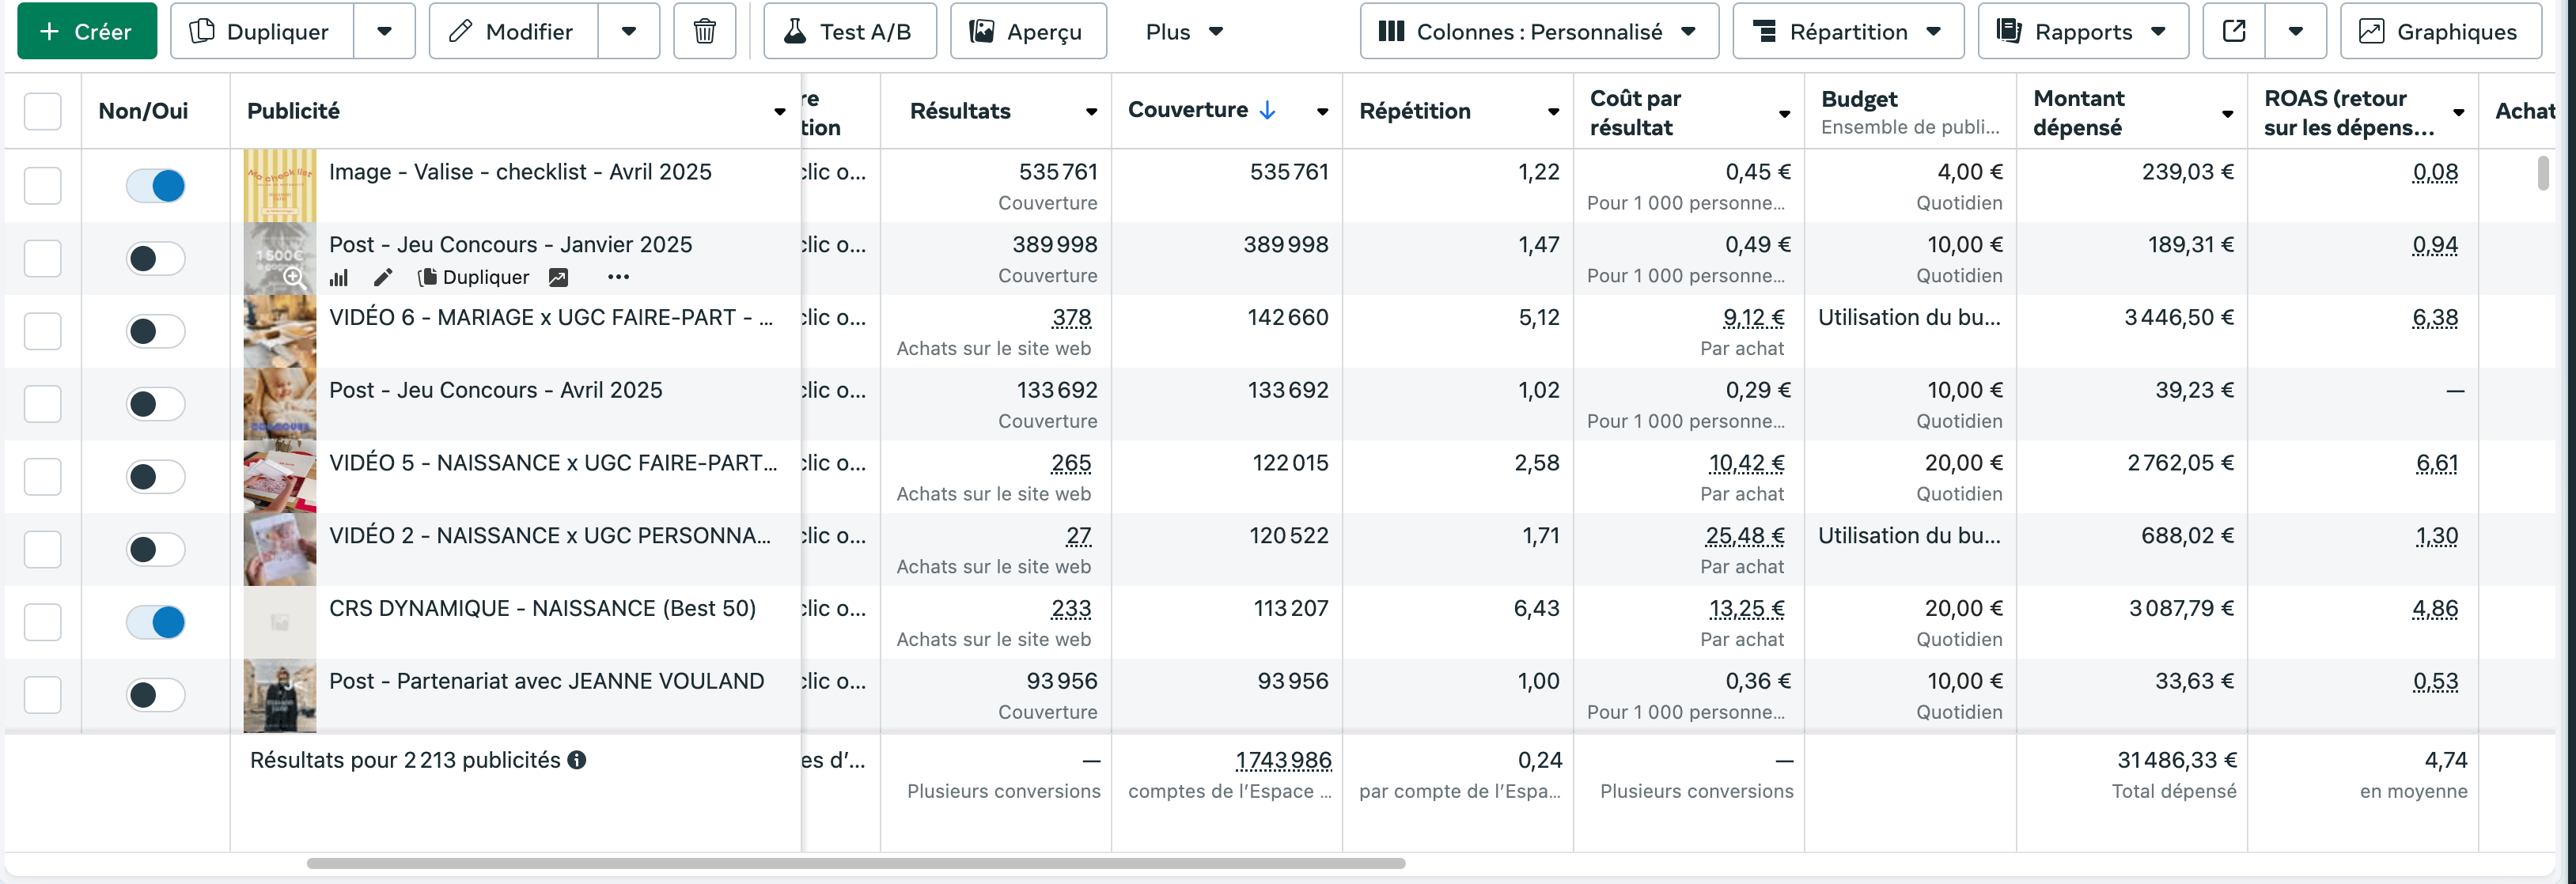Click the horizontal scrollbar at table bottom
Viewport: 2576px width, 884px height.
pyautogui.click(x=855, y=863)
